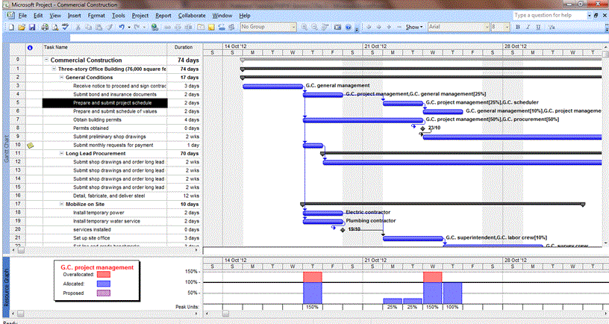Link the selected tasks
This screenshot has width=609, height=324.
coord(167,27)
